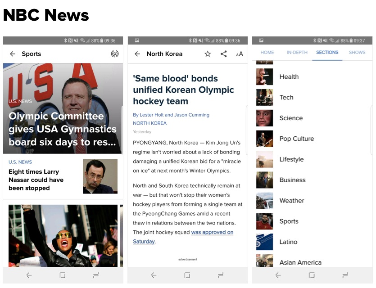Open the live broadcast icon on Sports screen
The height and width of the screenshot is (288, 376).
115,54
